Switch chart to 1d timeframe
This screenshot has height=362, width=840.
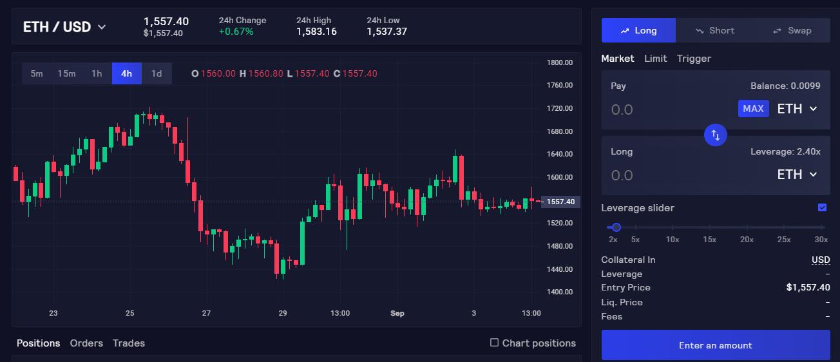(157, 73)
